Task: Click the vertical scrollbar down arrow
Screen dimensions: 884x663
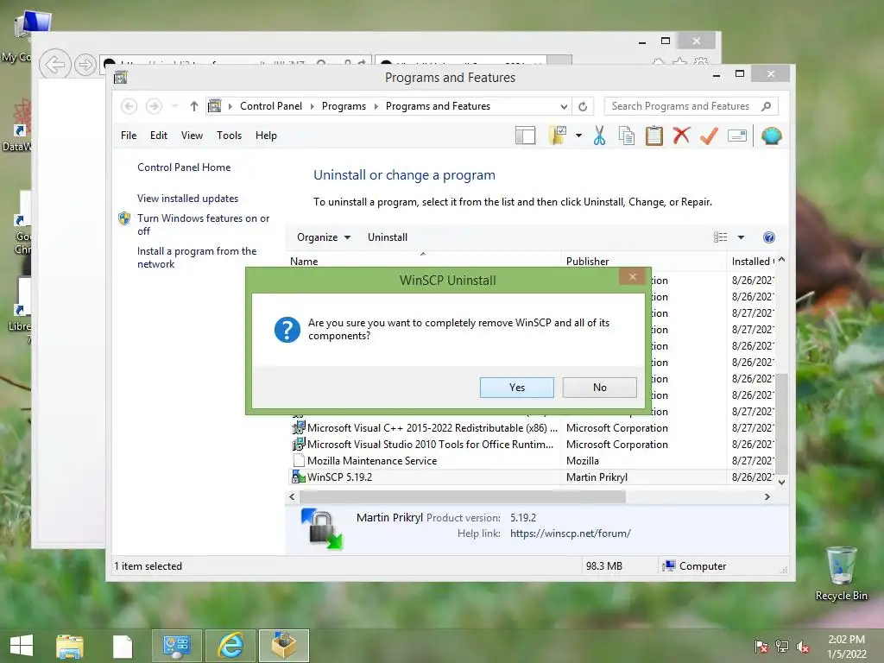Action: pos(781,482)
